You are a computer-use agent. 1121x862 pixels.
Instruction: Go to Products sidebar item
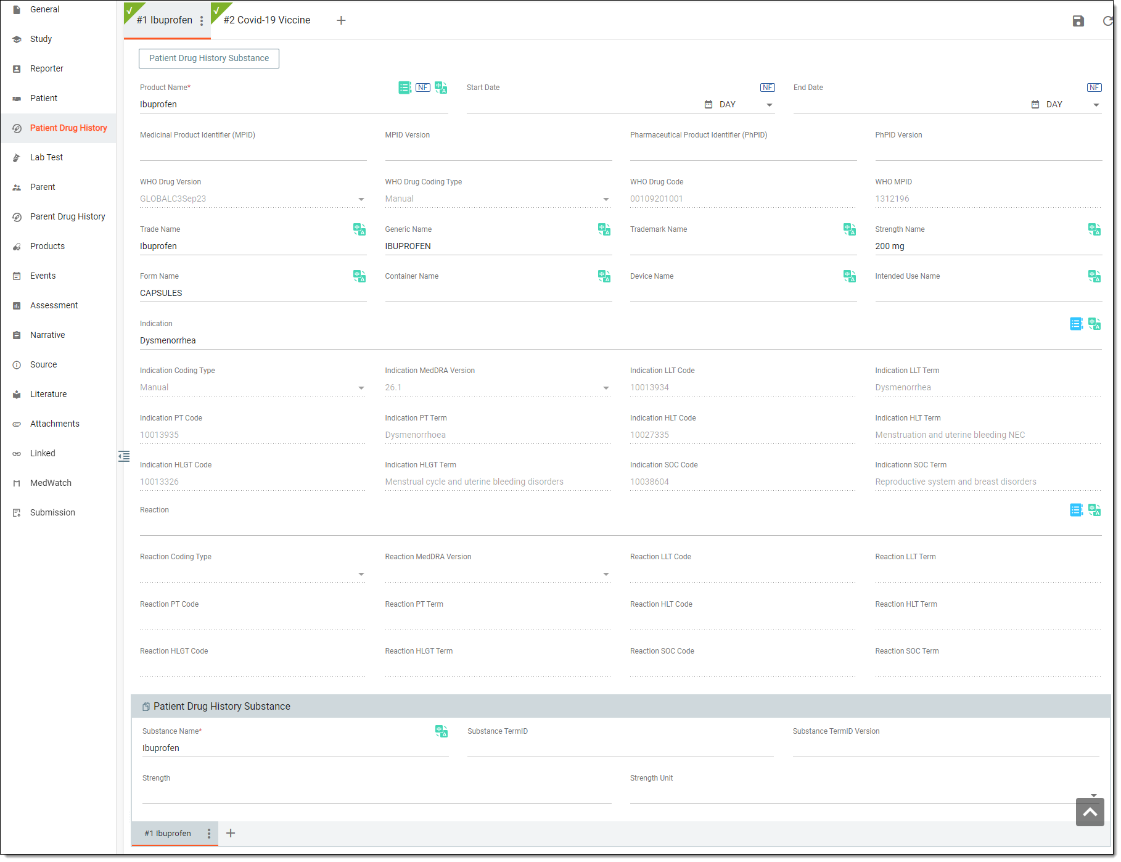[x=47, y=246]
